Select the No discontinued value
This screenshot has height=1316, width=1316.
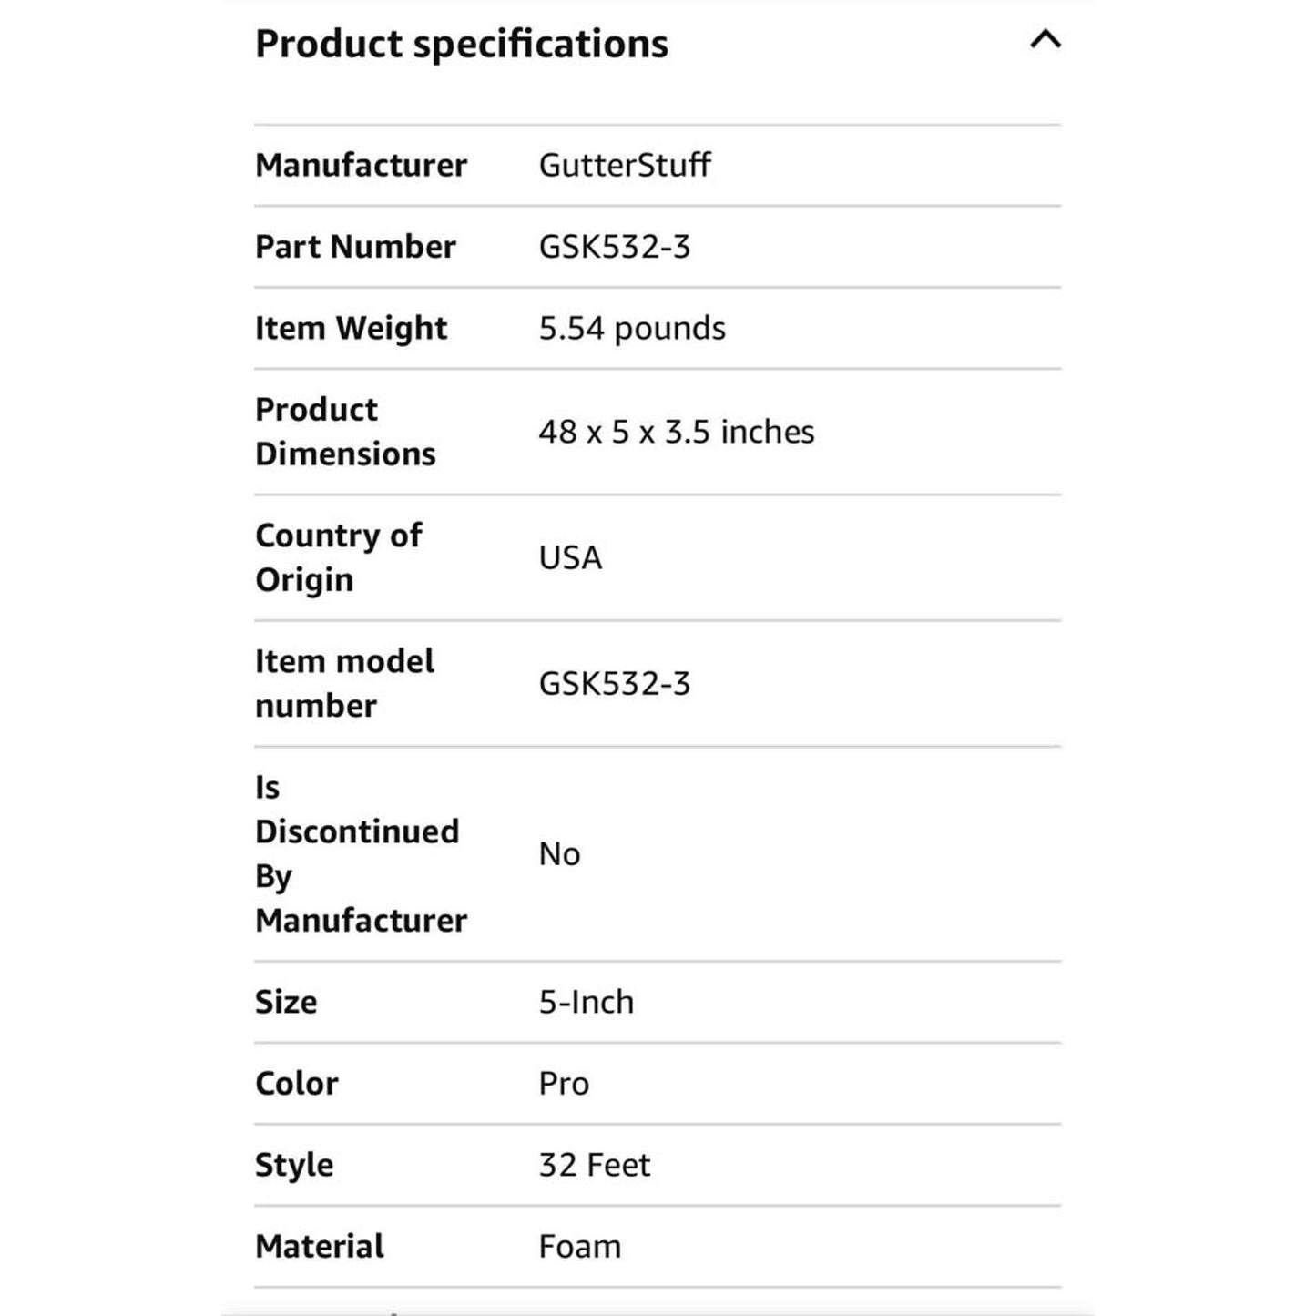click(559, 854)
